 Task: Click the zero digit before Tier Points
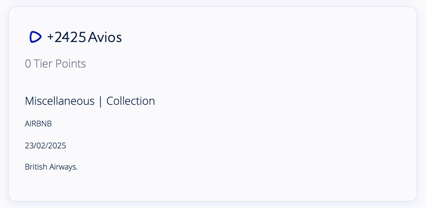(x=28, y=64)
